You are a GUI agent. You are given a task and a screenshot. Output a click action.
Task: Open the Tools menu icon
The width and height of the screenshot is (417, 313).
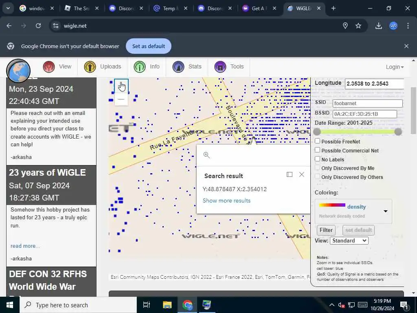point(220,66)
